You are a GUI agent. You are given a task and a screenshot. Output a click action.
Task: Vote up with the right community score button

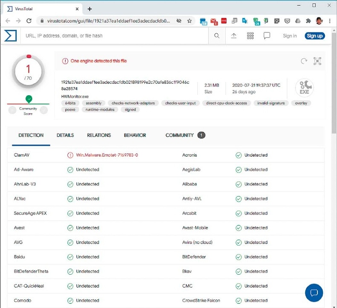click(x=44, y=110)
